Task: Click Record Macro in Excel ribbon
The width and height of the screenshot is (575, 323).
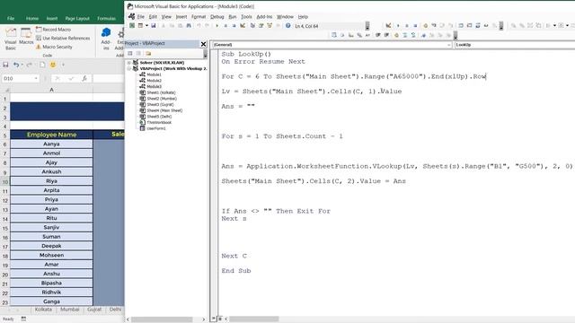Action: click(x=53, y=30)
